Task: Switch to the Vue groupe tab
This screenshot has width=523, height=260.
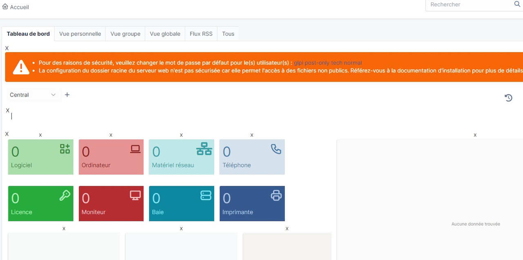Action: pos(125,34)
